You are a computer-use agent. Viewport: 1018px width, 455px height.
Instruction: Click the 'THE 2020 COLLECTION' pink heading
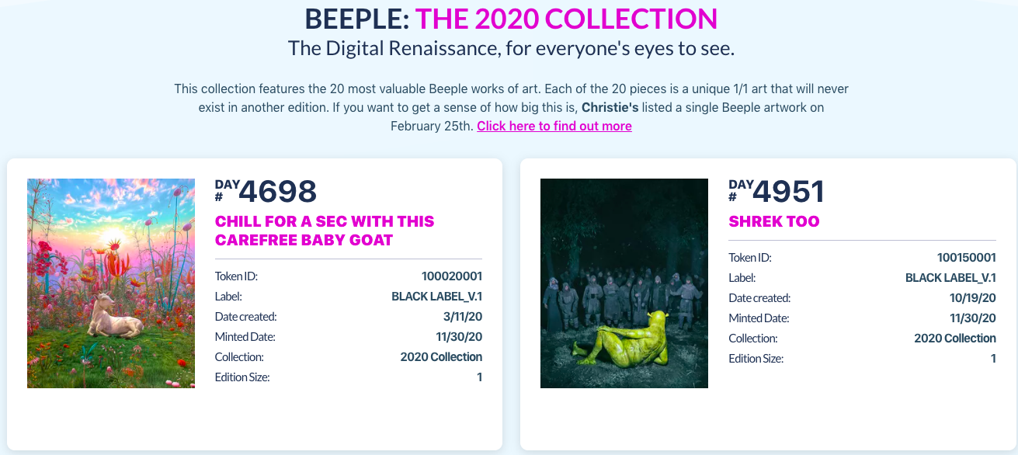coord(566,19)
